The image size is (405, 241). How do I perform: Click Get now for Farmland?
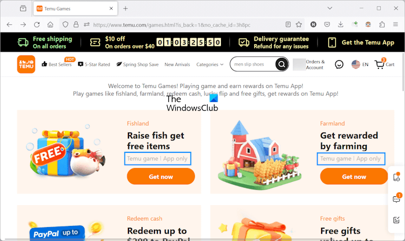coord(354,177)
